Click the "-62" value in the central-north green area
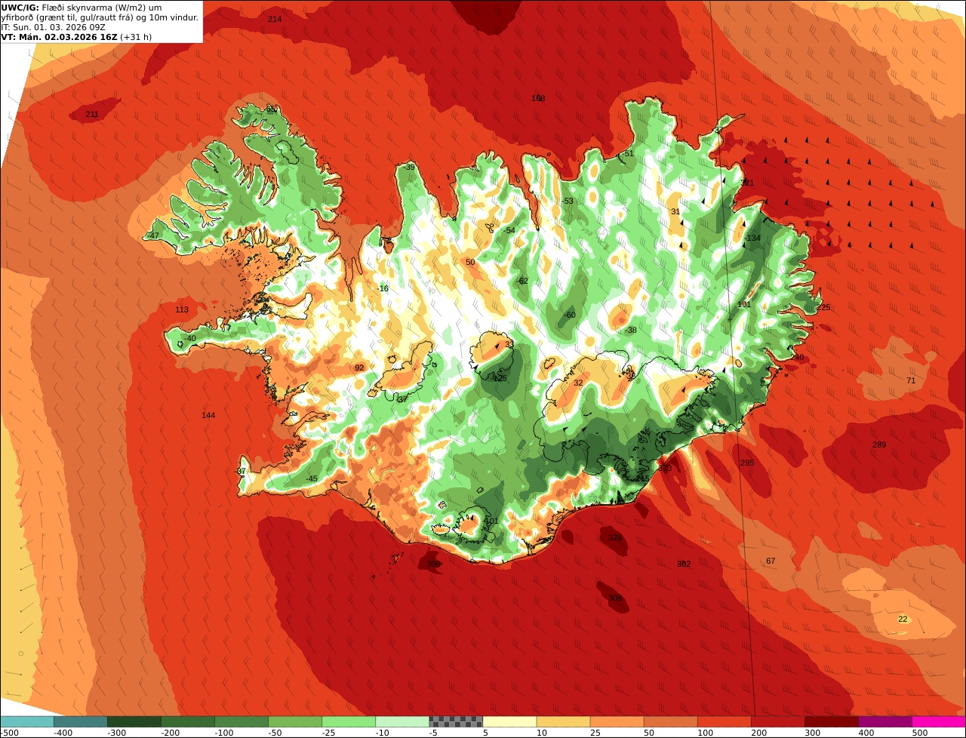The image size is (966, 738). [521, 281]
